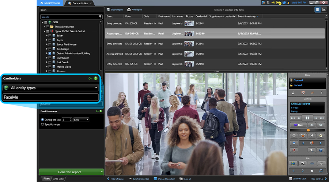Switch to chart view of results
This screenshot has height=182, width=329.
click(x=324, y=10)
